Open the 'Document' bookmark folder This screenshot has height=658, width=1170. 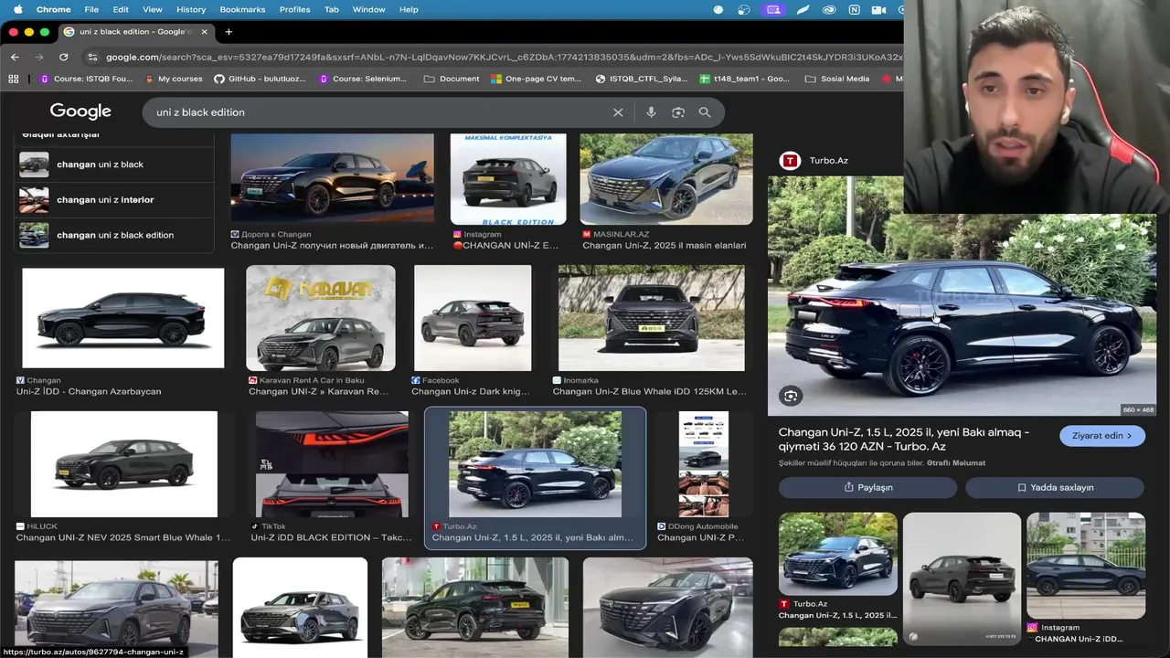coord(452,79)
